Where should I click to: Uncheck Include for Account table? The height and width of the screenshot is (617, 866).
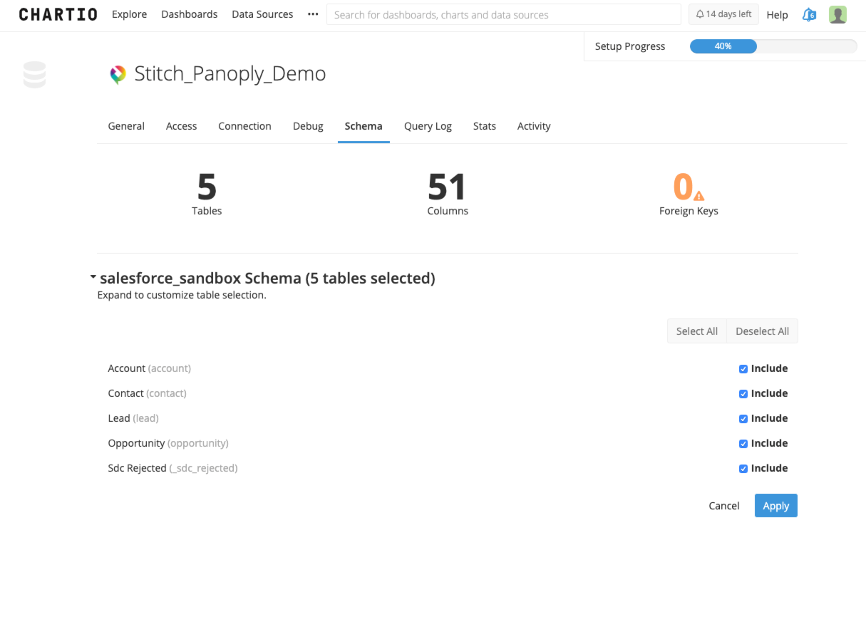(x=743, y=369)
